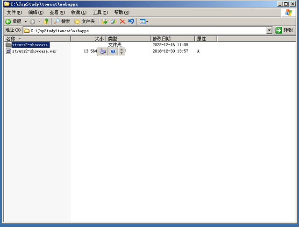Click the Move To folder icon
The height and width of the screenshot is (227, 299).
[x=105, y=21]
